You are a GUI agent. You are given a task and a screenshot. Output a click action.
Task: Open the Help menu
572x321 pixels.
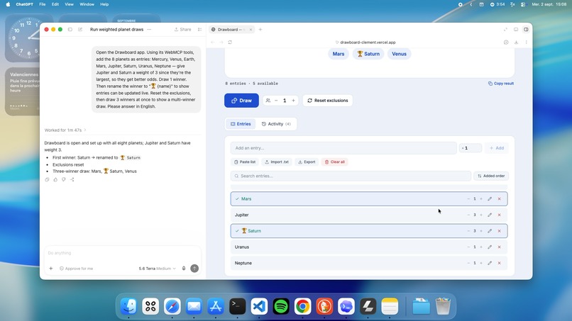click(104, 4)
